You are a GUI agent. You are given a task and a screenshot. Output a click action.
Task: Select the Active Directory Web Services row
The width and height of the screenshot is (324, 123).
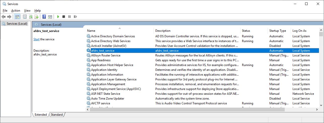coord(202,41)
